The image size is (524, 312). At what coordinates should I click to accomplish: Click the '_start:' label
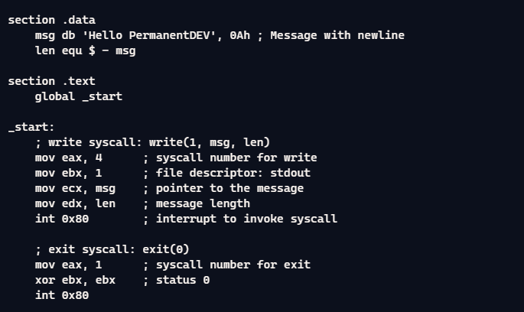tap(31, 127)
